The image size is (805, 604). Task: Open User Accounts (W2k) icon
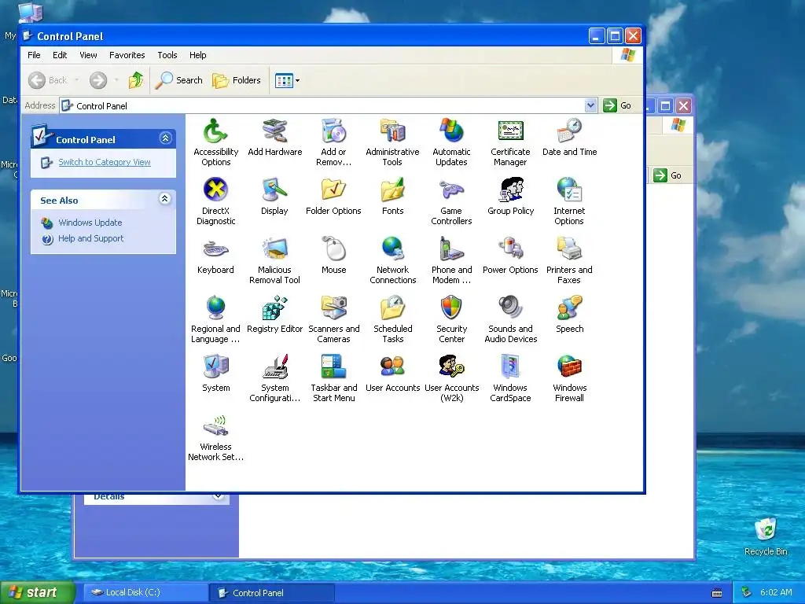click(451, 367)
